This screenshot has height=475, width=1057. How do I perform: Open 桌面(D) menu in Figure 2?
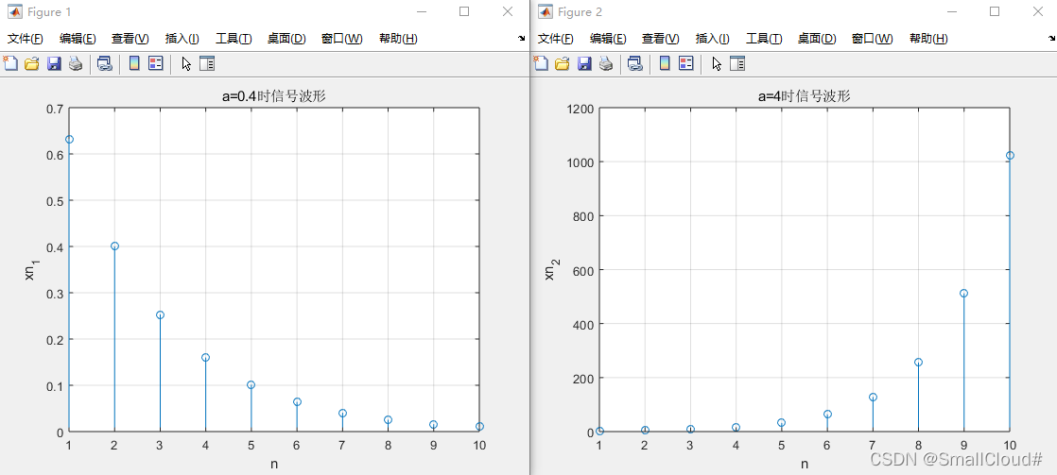click(817, 39)
